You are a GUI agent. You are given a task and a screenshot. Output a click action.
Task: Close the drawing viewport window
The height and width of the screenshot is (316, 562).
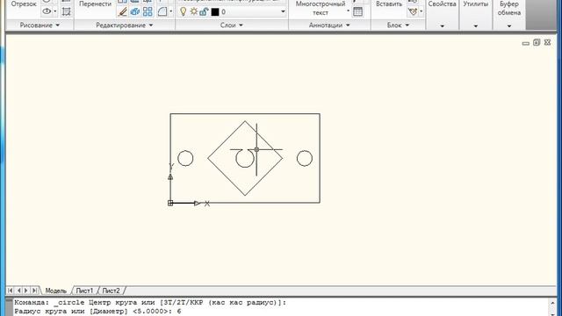click(x=547, y=42)
